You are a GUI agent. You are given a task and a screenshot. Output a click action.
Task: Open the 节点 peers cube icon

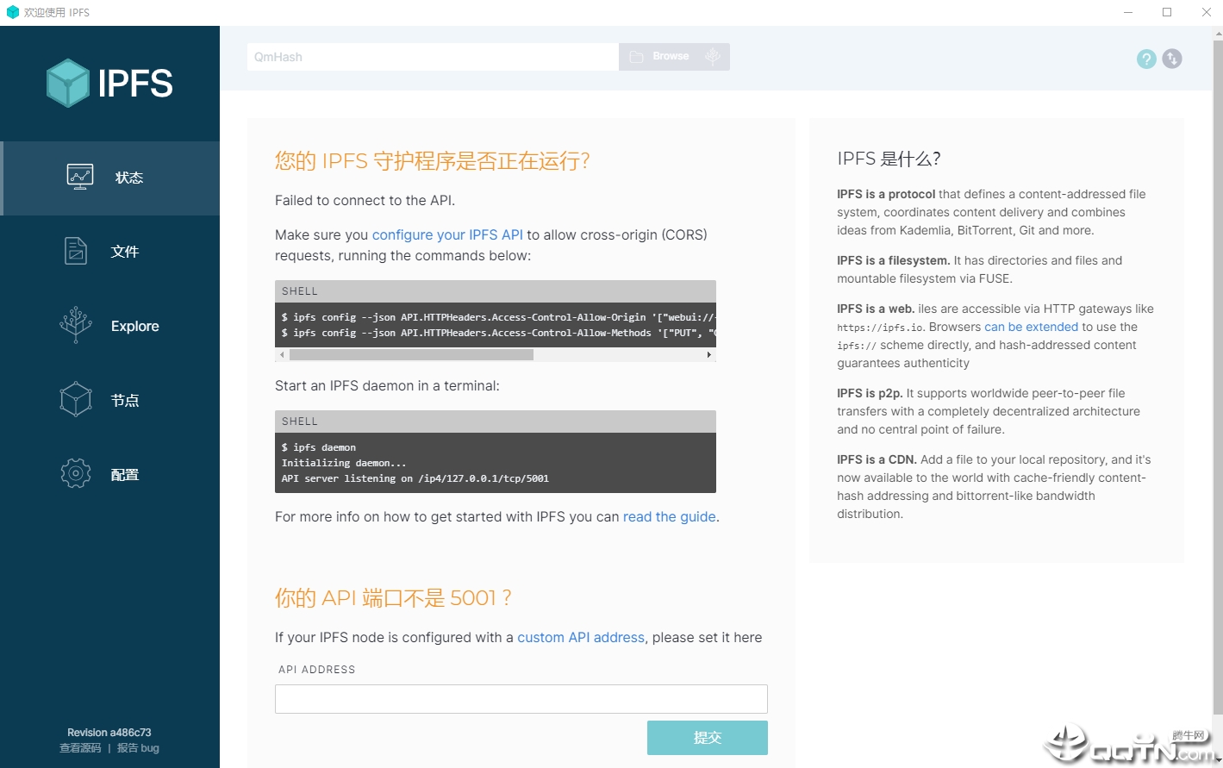[x=75, y=399]
